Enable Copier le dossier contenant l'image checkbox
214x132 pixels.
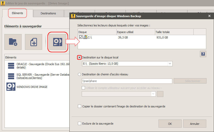(x=79, y=106)
